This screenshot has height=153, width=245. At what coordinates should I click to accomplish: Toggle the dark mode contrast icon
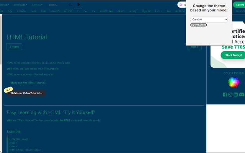(x=78, y=5)
